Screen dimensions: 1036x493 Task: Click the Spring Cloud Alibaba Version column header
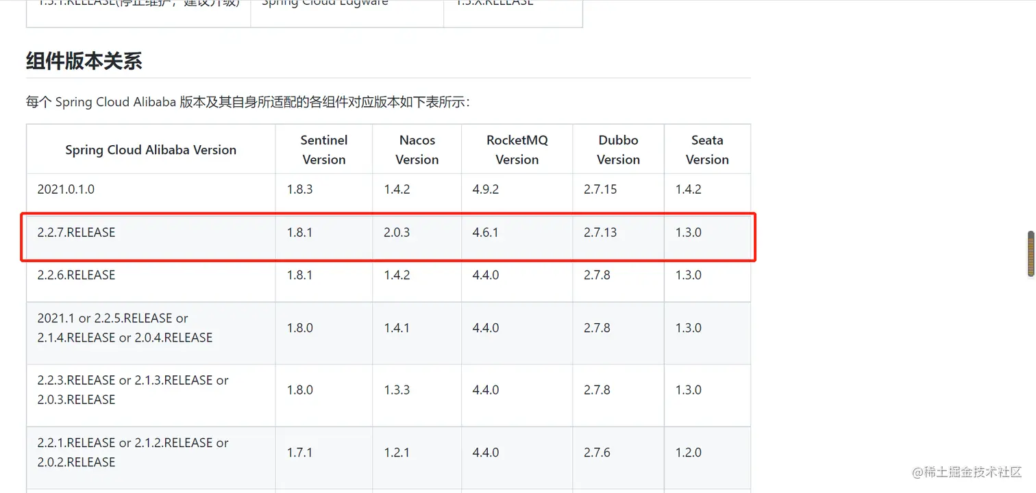tap(151, 150)
